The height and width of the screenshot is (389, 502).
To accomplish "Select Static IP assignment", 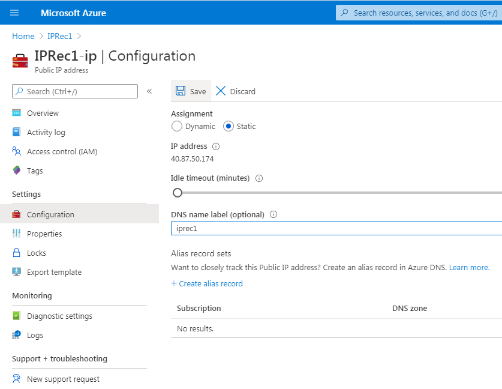I will (226, 126).
